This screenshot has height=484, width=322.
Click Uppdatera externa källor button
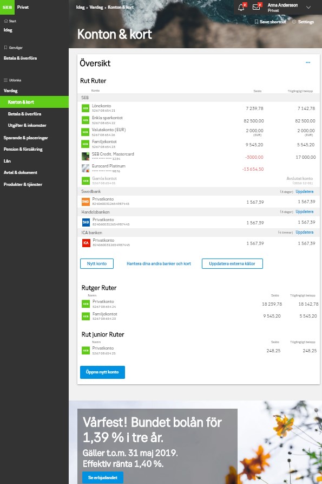tap(232, 263)
